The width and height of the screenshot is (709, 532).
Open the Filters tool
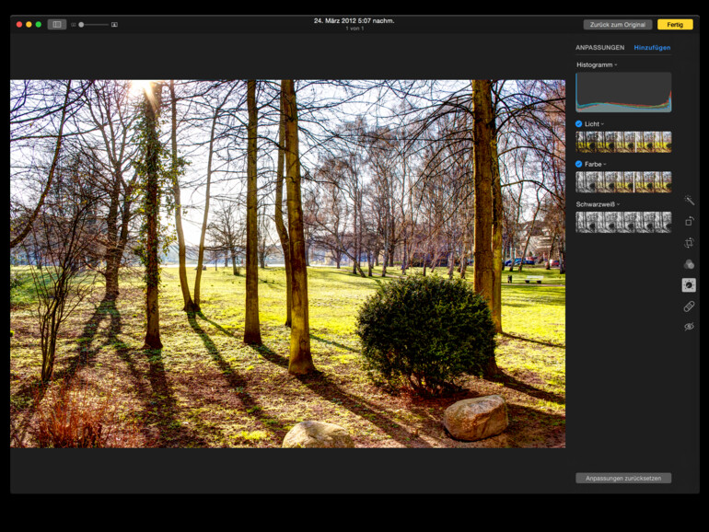689,264
